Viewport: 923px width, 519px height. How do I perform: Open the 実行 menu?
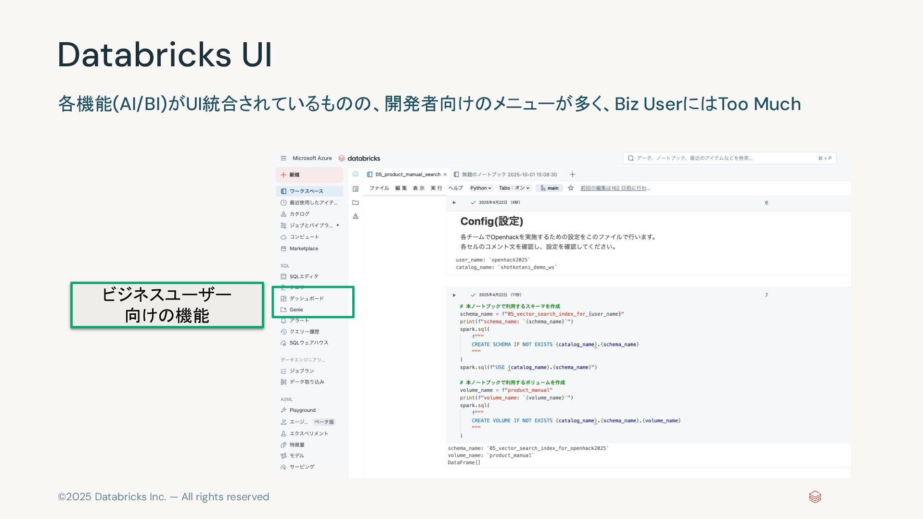pyautogui.click(x=436, y=188)
